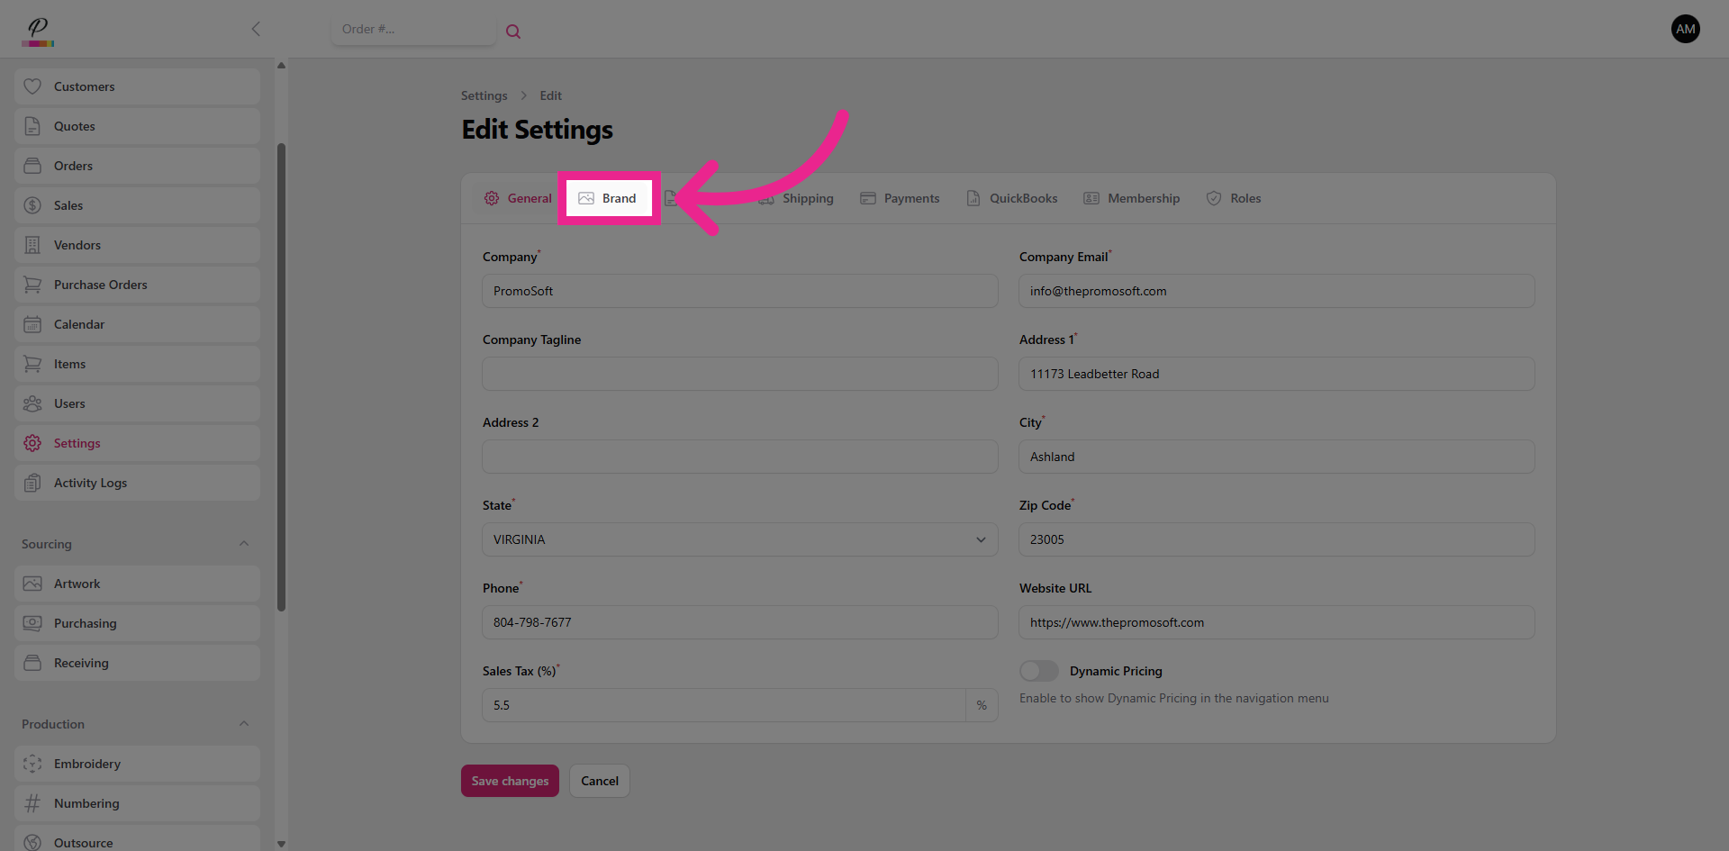The image size is (1729, 851).
Task: Click the search magnifier icon
Action: point(513,32)
